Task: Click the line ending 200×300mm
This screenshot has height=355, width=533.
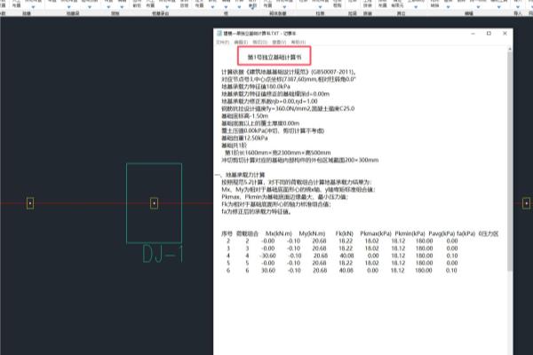Action: pyautogui.click(x=300, y=160)
